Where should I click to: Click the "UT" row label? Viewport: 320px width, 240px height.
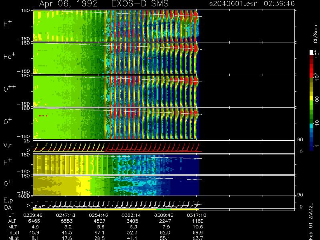click(x=12, y=215)
